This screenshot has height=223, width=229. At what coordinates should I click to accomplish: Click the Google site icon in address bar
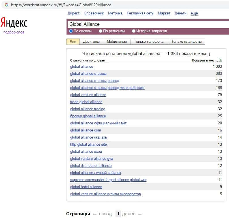[6, 5]
